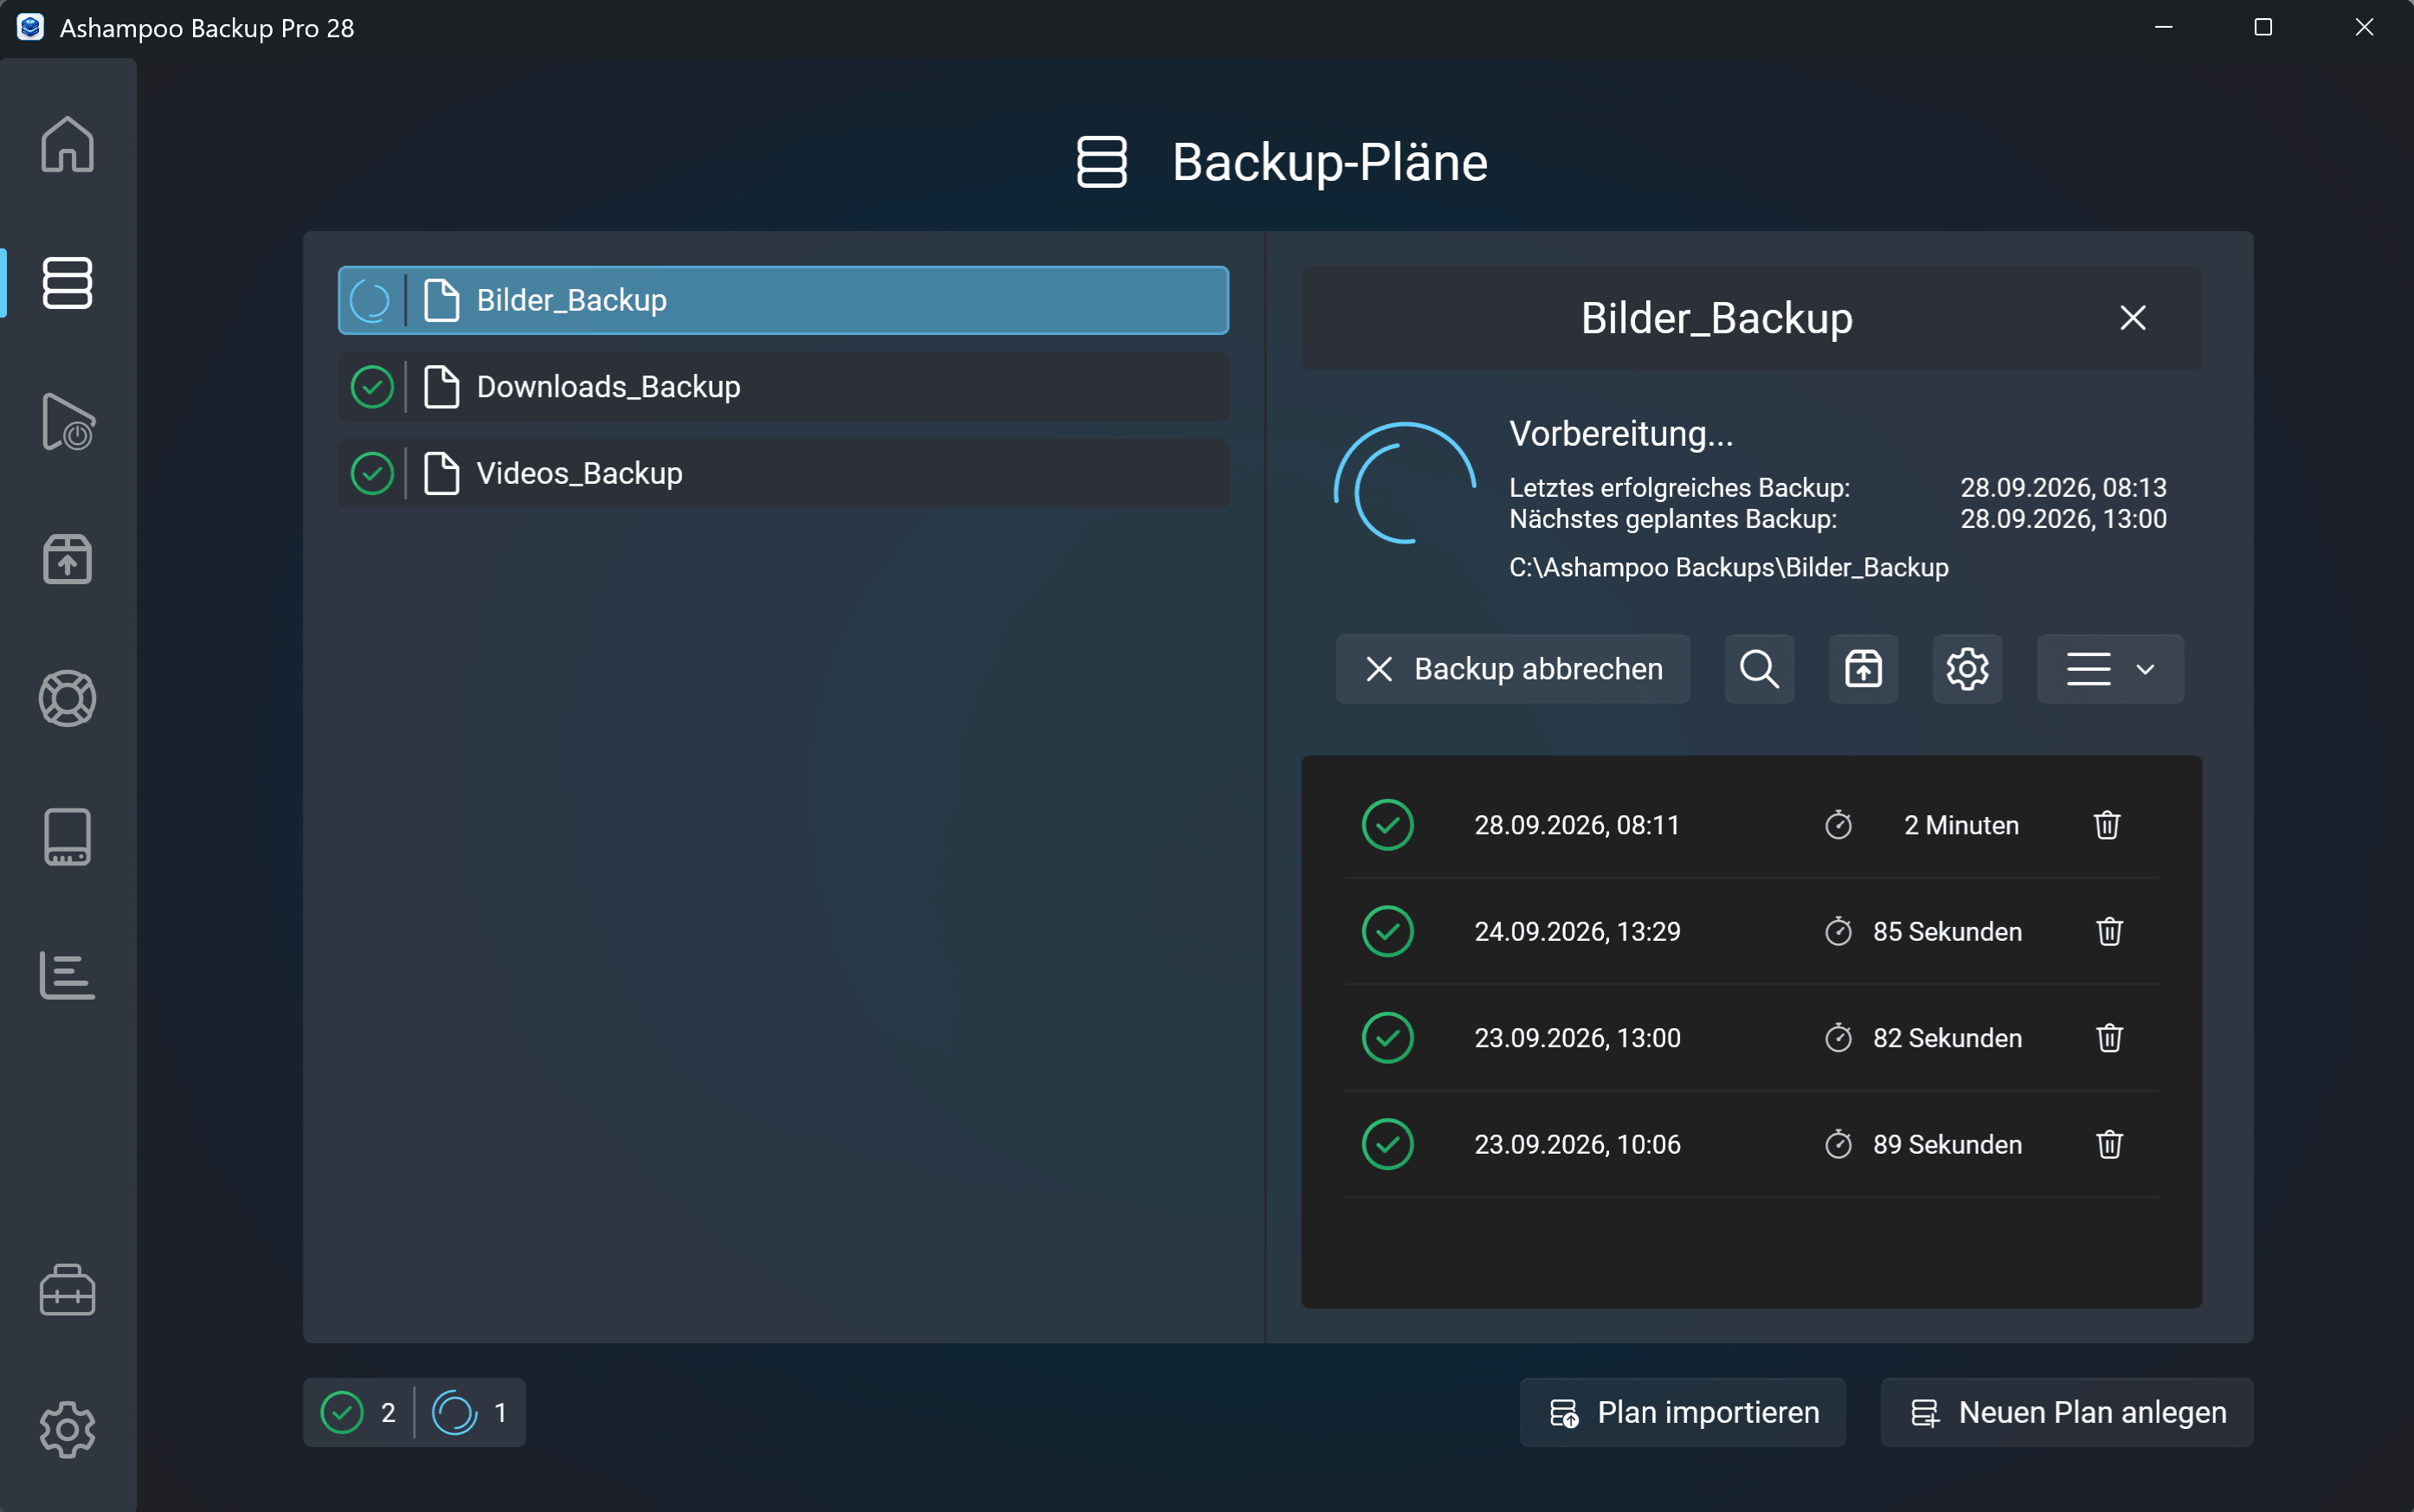Screen dimensions: 2414x1512
Task: Select the Downloads_Backup plan
Action: [x=783, y=387]
